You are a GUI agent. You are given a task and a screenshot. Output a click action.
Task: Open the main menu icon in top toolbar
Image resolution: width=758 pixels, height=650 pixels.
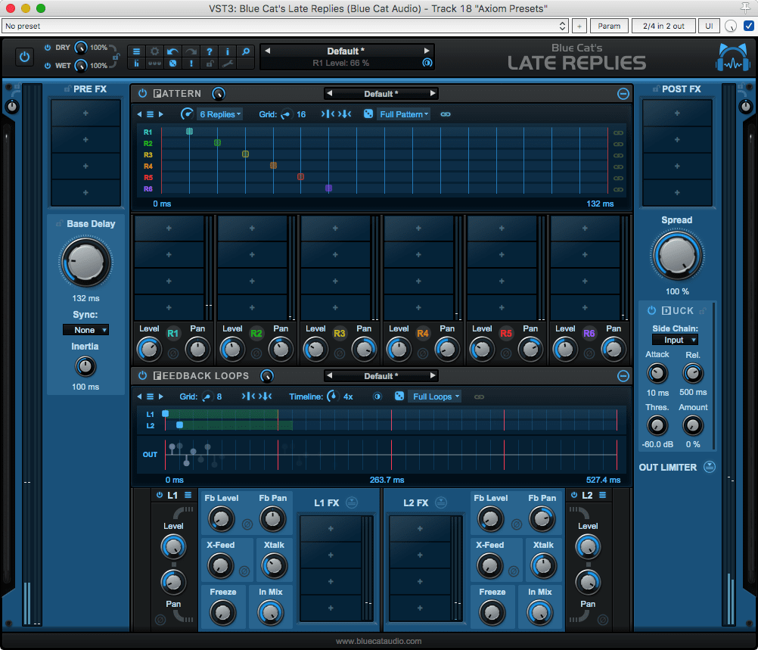(x=136, y=51)
